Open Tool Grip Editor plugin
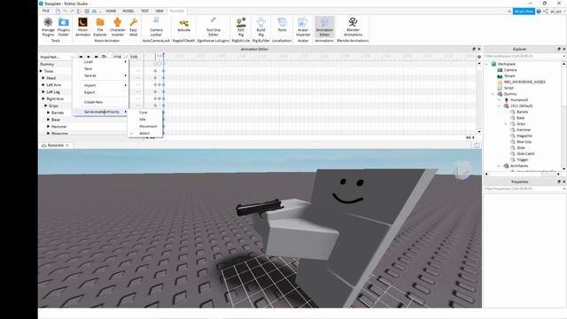 coord(214,27)
